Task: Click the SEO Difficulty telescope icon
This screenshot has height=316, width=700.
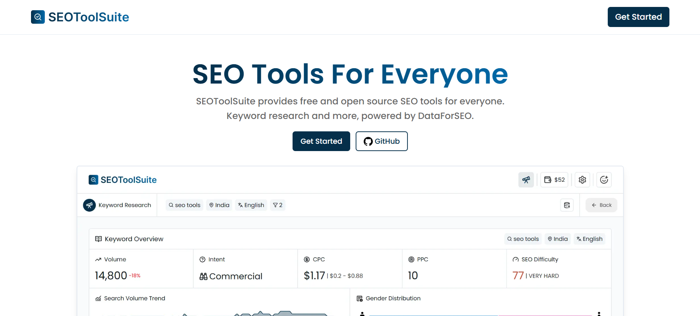Action: (x=515, y=259)
